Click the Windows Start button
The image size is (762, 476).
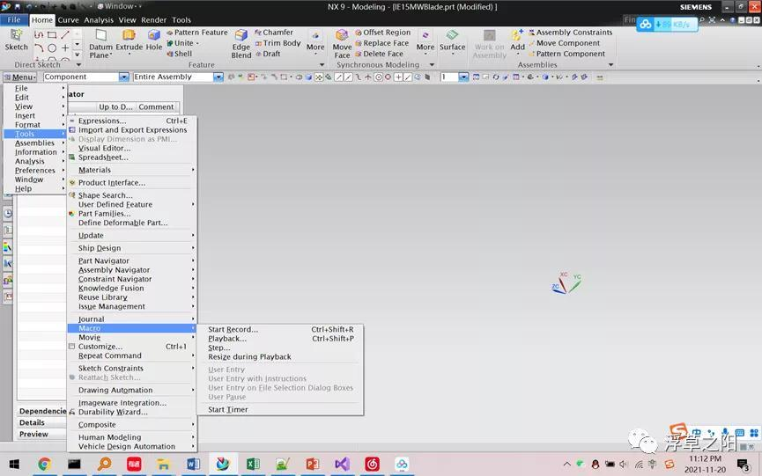[15, 465]
